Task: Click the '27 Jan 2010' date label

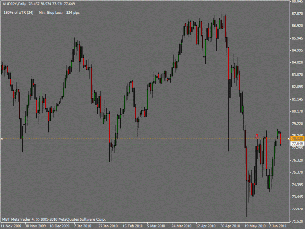Action: tap(108, 226)
